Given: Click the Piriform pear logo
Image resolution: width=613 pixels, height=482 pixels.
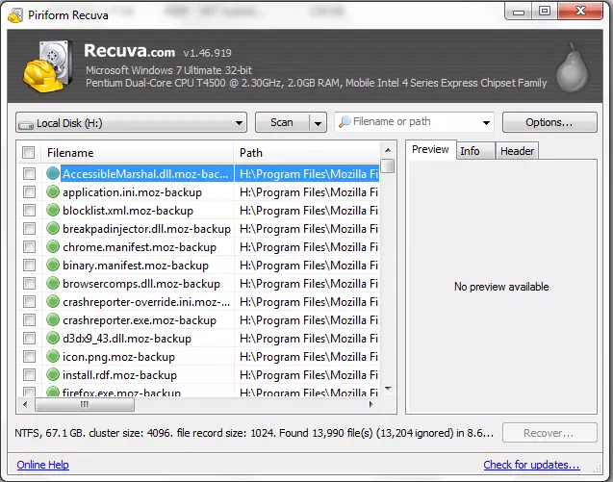Looking at the screenshot, I should point(572,67).
